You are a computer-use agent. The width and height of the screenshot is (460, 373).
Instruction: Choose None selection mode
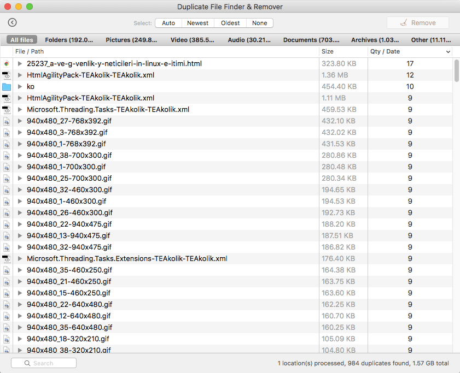click(260, 23)
